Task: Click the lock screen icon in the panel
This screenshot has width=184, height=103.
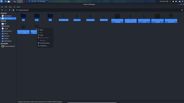Action: point(179,1)
